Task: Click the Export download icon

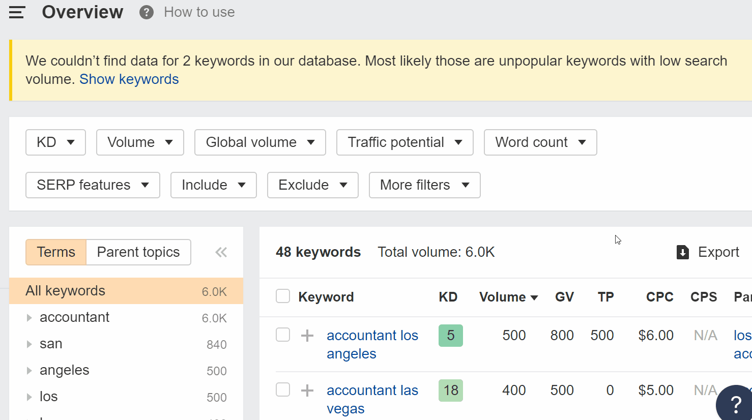Action: (x=682, y=252)
